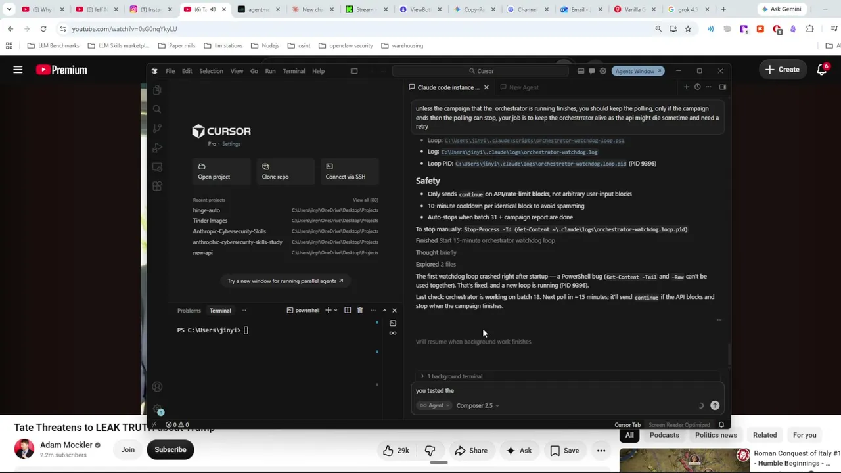The height and width of the screenshot is (473, 841).
Task: Toggle primary sidebar layout icon in Cursor title bar
Action: tap(354, 71)
